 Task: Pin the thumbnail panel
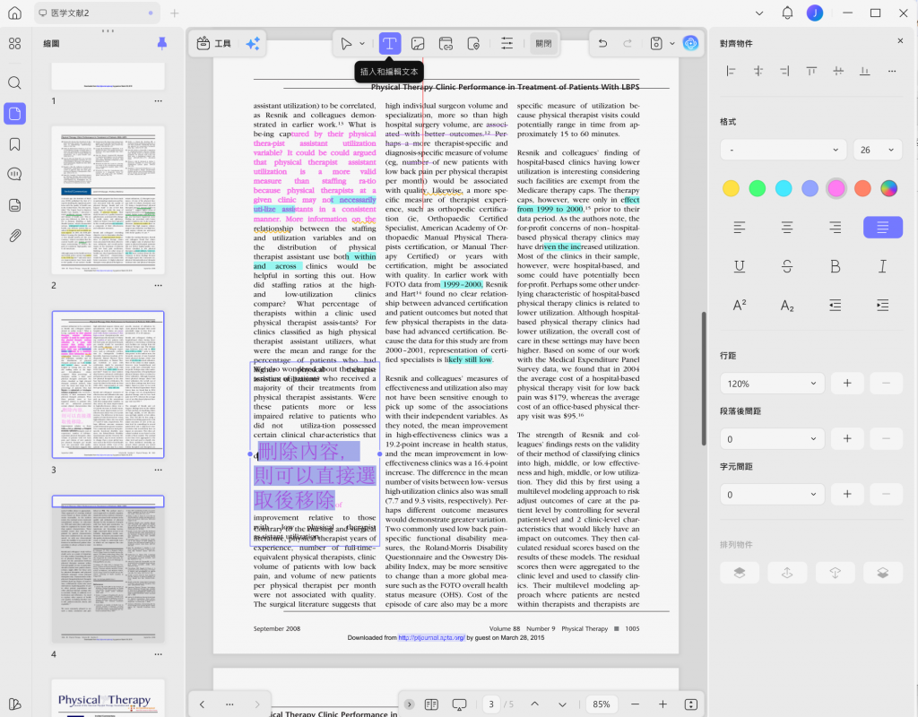pyautogui.click(x=162, y=43)
